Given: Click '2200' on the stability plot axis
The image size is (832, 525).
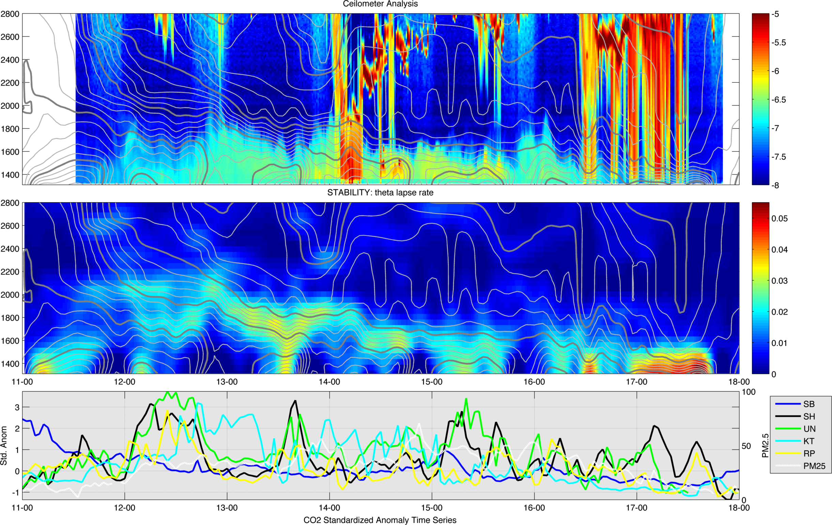Looking at the screenshot, I should click(x=10, y=272).
